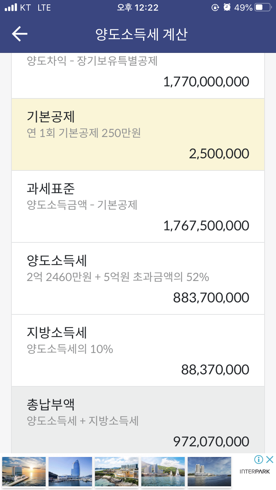
Task: Open the sunset hotel ad thumbnail
Action: pyautogui.click(x=24, y=472)
